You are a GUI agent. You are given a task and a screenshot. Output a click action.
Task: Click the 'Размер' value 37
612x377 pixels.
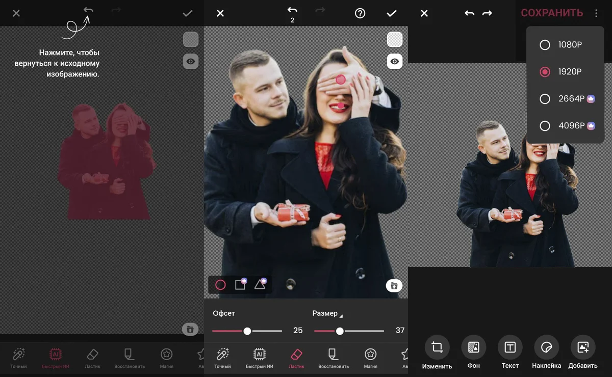400,331
